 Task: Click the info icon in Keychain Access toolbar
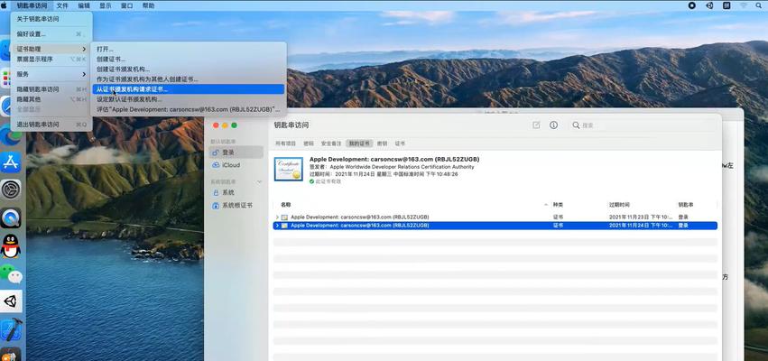553,125
